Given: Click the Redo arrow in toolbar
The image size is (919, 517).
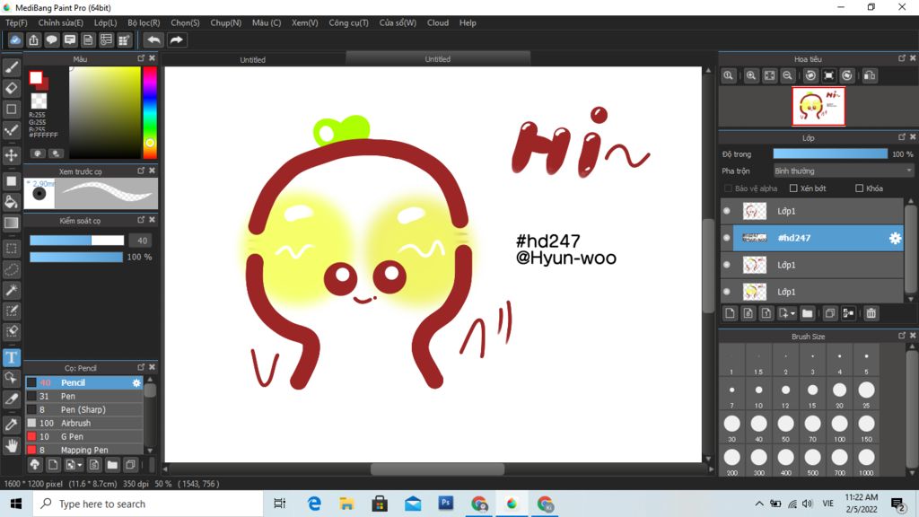Looking at the screenshot, I should pos(176,39).
